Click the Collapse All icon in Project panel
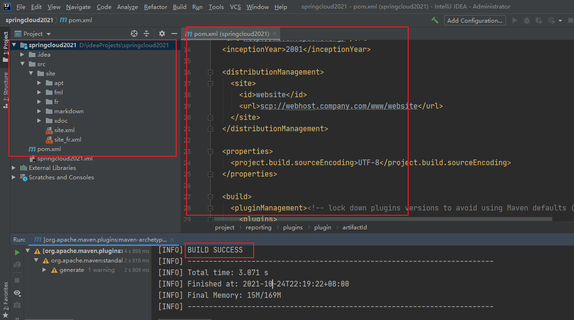Image resolution: width=574 pixels, height=320 pixels. [146, 34]
